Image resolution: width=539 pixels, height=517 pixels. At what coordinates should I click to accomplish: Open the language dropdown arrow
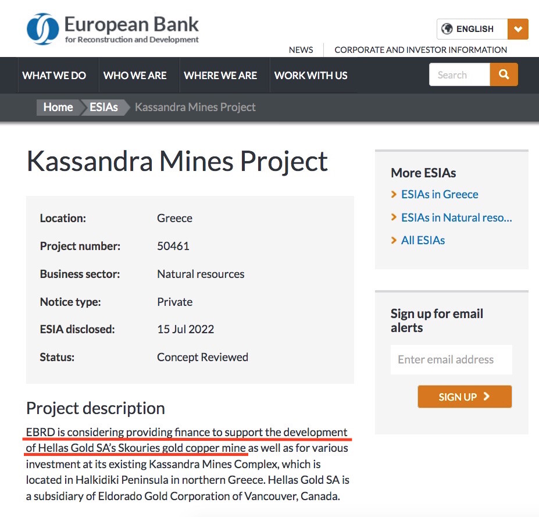click(x=517, y=29)
